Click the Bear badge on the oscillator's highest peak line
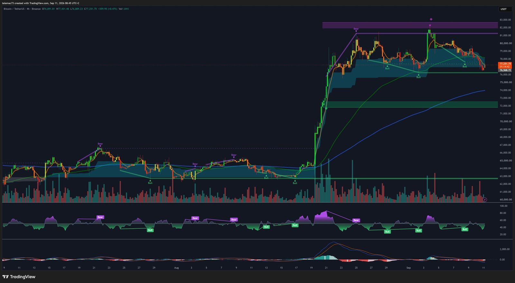The image size is (515, 283). point(356,220)
